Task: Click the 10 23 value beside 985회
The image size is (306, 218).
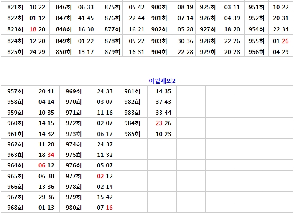Action: (x=163, y=134)
